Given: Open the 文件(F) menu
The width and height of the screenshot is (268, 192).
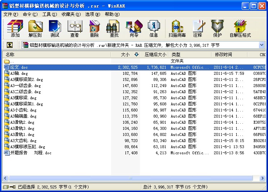Looking at the screenshot, I should point(11,14).
